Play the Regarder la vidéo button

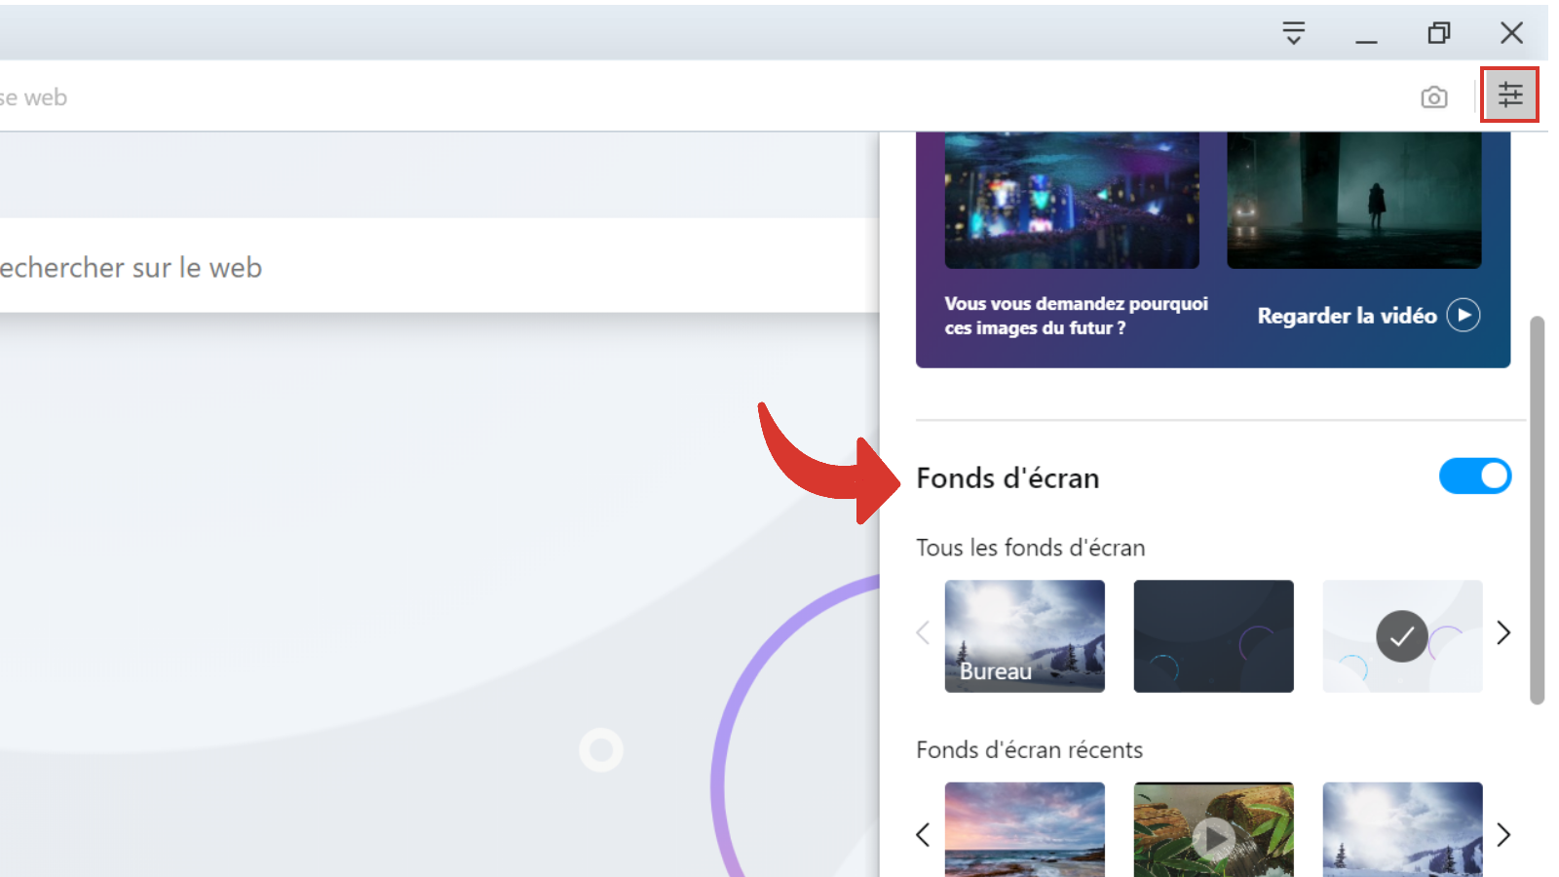coord(1463,315)
